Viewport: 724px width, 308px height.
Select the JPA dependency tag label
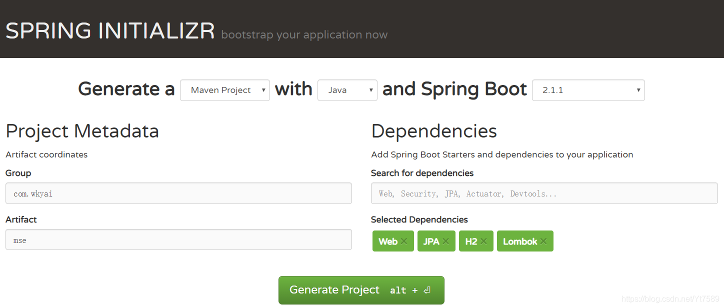point(431,241)
